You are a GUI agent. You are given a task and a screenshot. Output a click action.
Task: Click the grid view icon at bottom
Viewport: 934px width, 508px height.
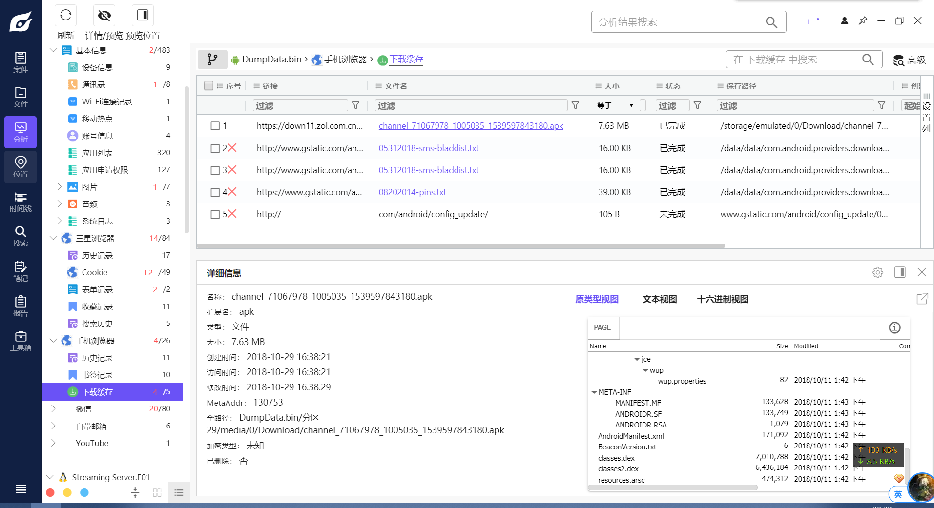click(x=157, y=493)
